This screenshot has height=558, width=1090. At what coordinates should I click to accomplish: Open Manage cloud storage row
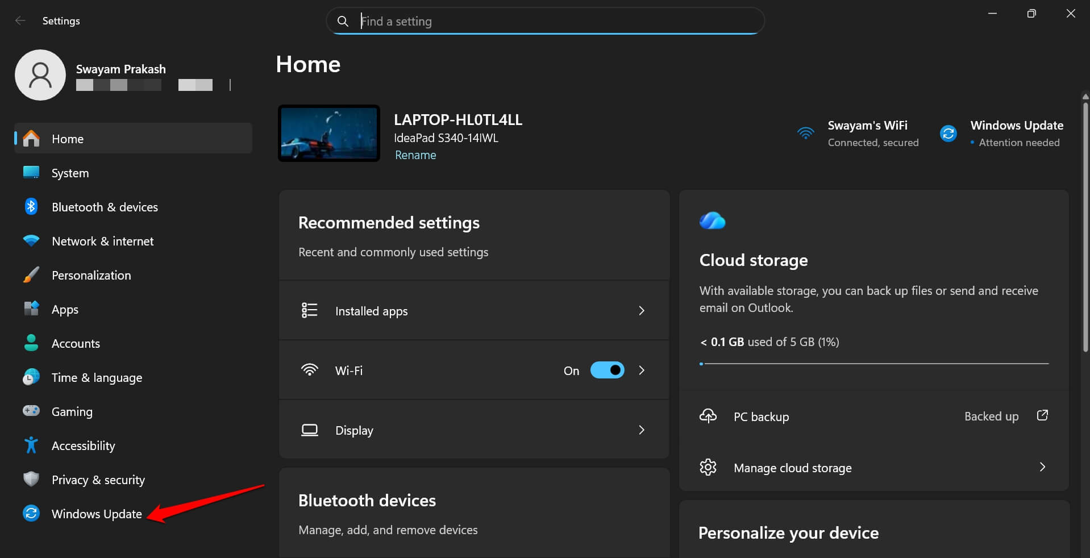click(x=874, y=467)
